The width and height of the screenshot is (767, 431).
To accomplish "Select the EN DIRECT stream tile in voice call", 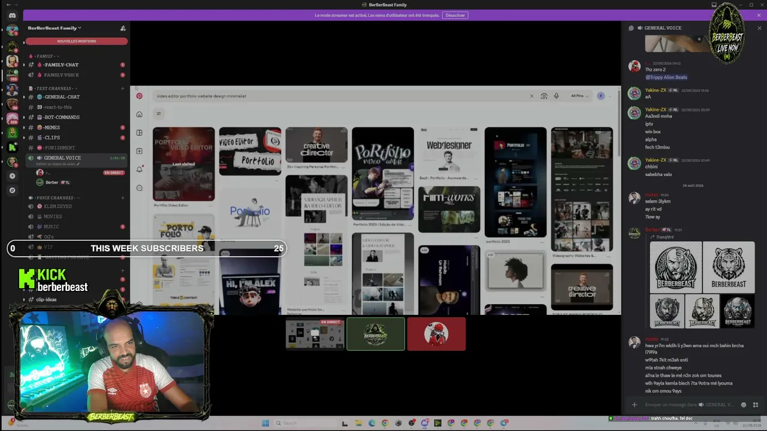I will click(315, 334).
